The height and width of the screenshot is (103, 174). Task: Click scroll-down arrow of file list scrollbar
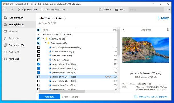pyautogui.click(x=119, y=89)
